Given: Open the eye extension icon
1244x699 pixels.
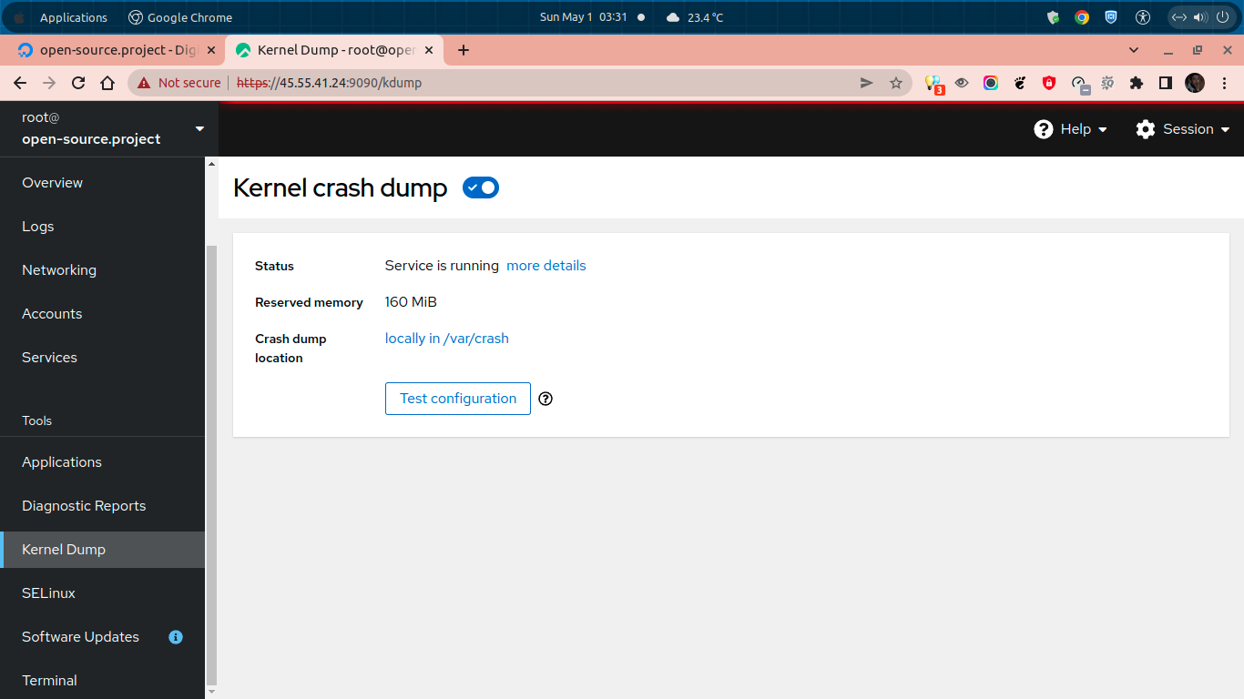Looking at the screenshot, I should [962, 83].
